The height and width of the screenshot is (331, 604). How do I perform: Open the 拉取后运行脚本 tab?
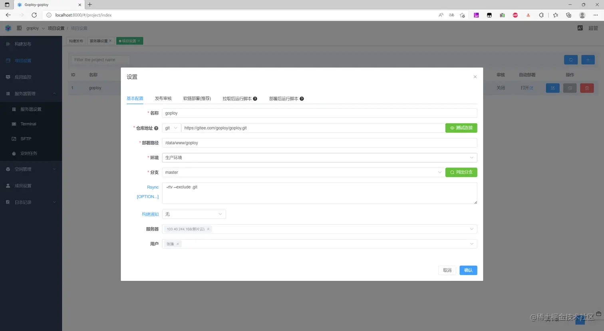point(237,99)
